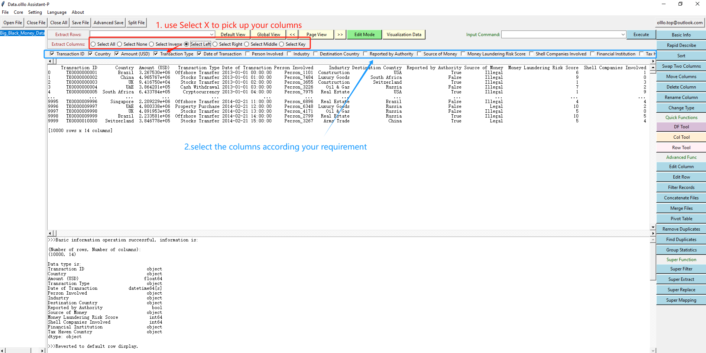Check the Shell Companies Involved checkbox

click(531, 54)
